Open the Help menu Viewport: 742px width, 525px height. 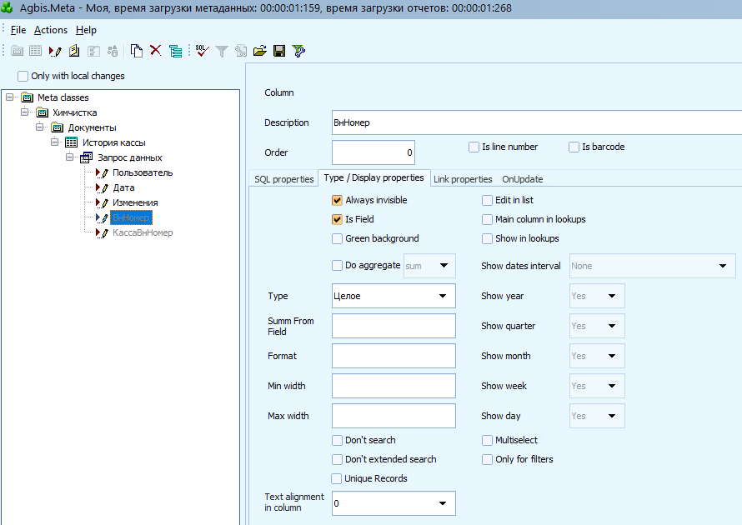tap(86, 30)
